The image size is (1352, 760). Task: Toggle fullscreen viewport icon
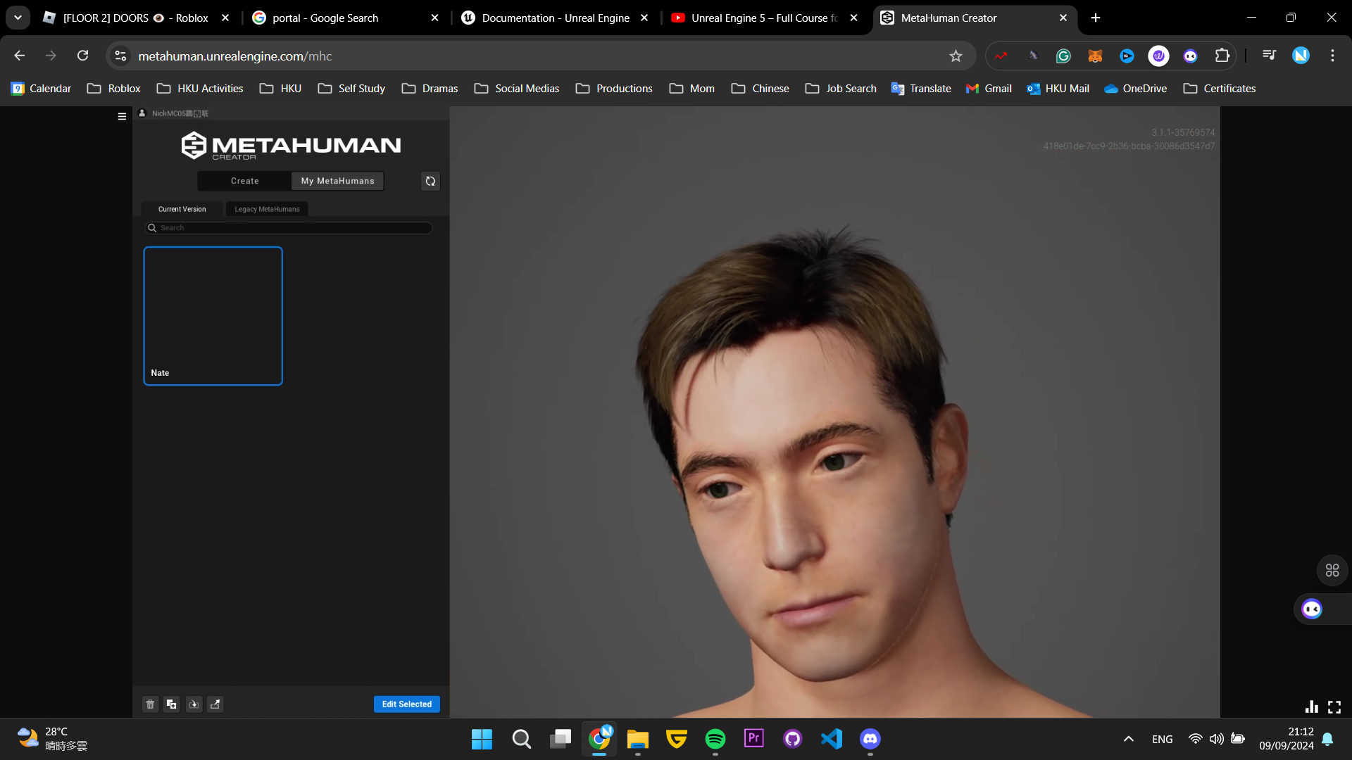[x=1334, y=707]
